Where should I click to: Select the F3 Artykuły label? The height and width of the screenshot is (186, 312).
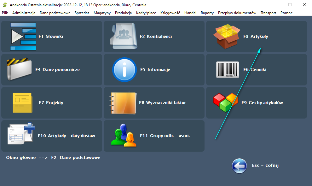(x=256, y=37)
